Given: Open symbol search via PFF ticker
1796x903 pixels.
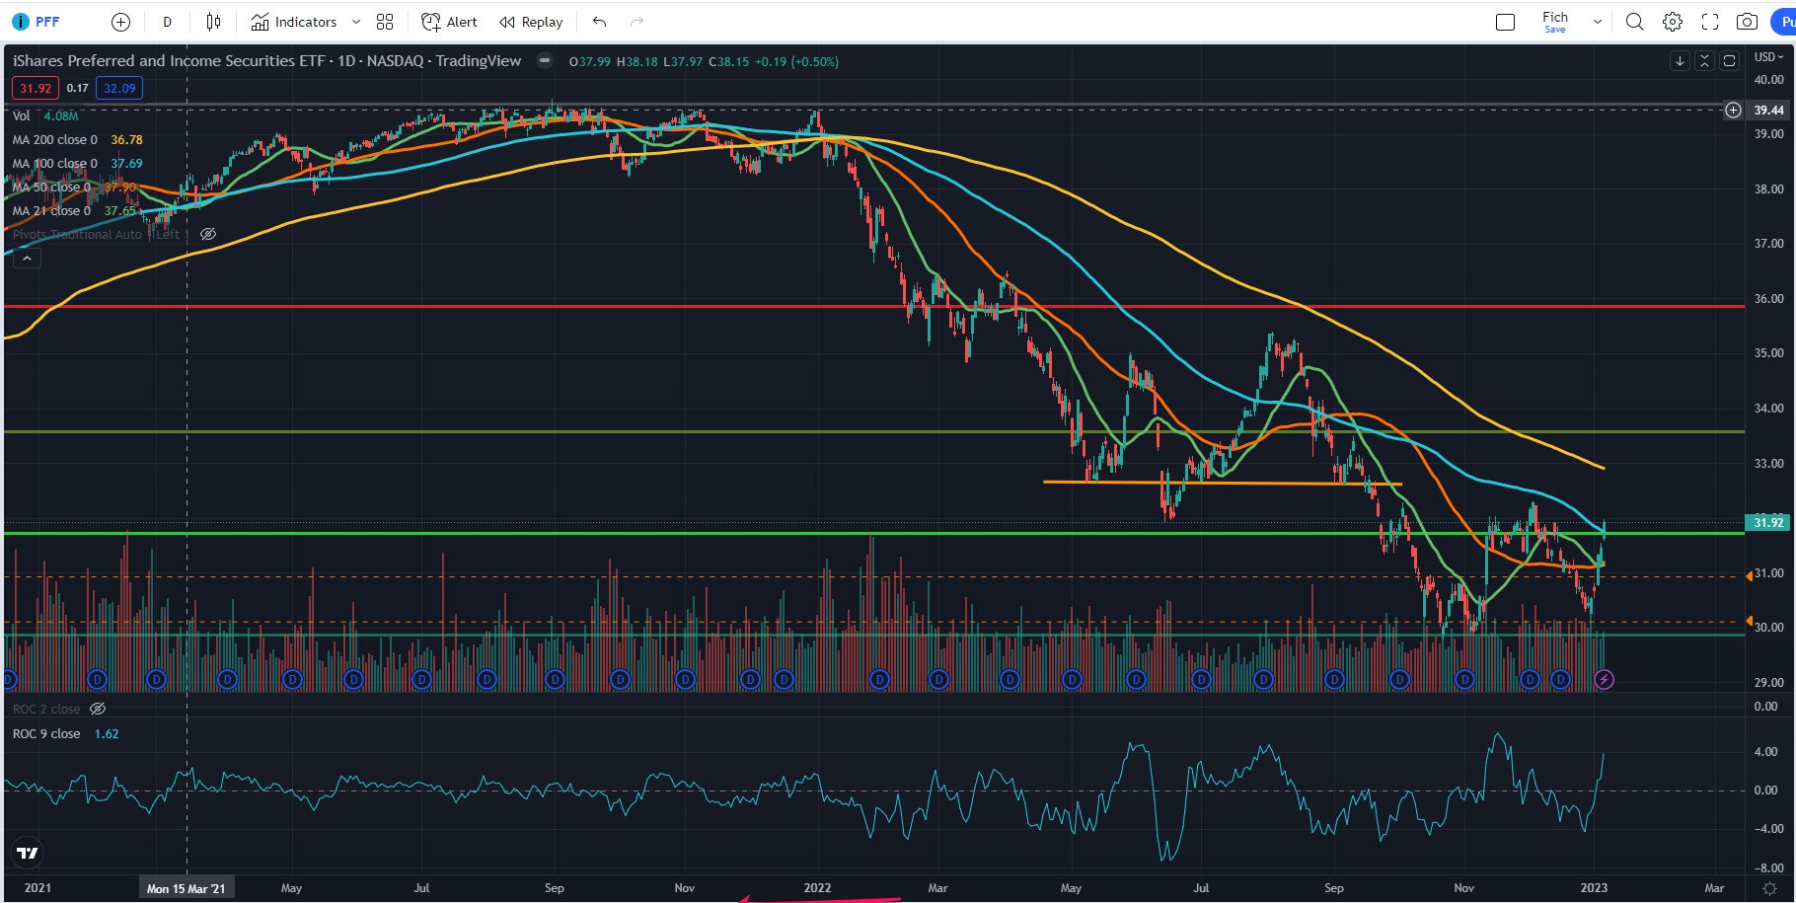Looking at the screenshot, I should pyautogui.click(x=46, y=22).
